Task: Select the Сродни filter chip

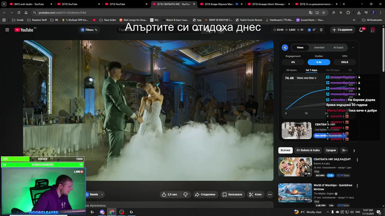Action: [331, 150]
